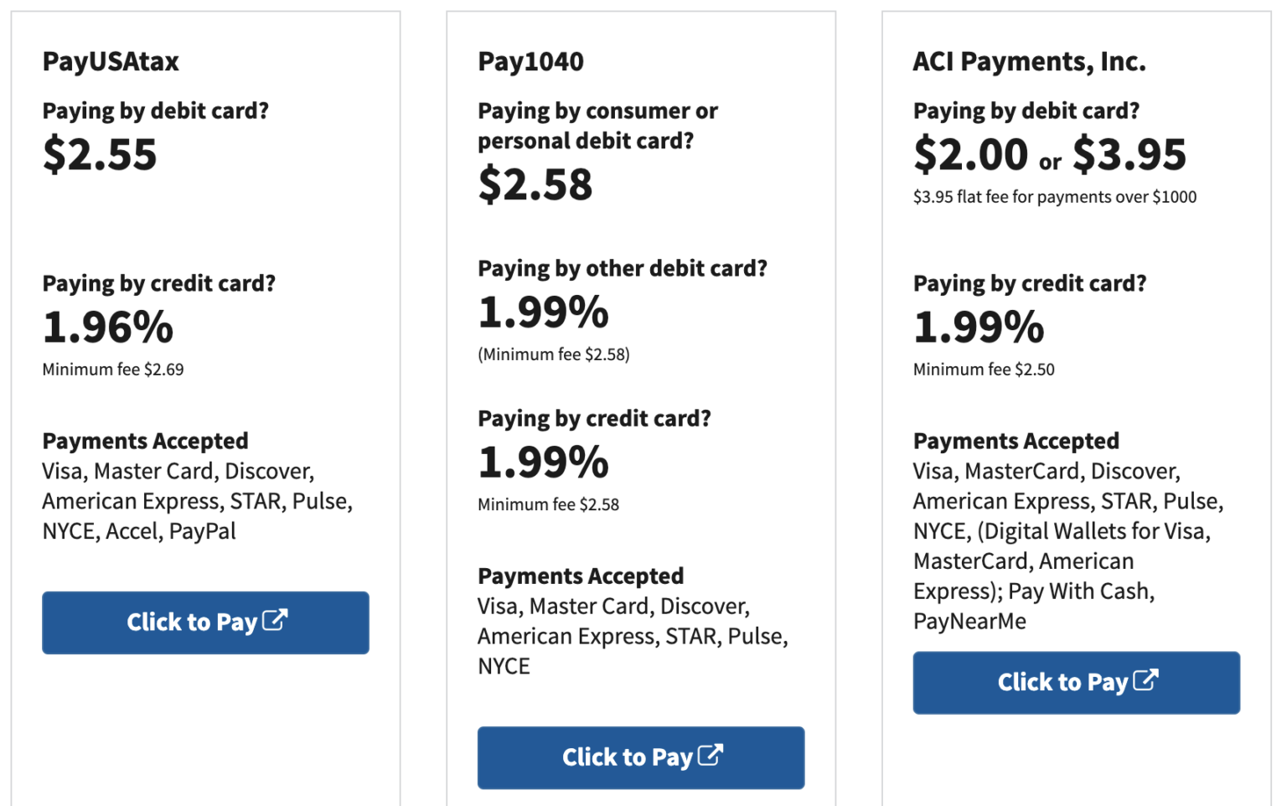Select the 1.96% credit card rate for PayUSAtax
The width and height of the screenshot is (1287, 806).
click(107, 327)
